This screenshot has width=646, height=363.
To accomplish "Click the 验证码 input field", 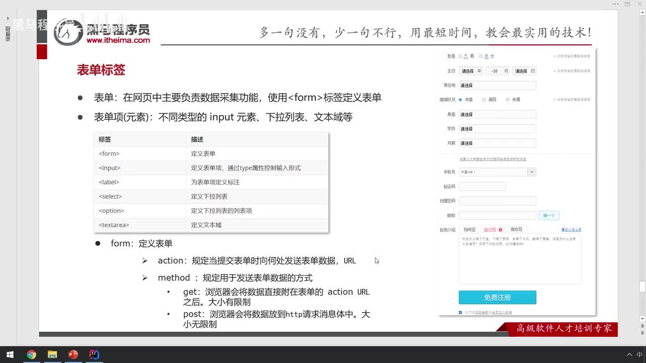I will click(x=482, y=187).
